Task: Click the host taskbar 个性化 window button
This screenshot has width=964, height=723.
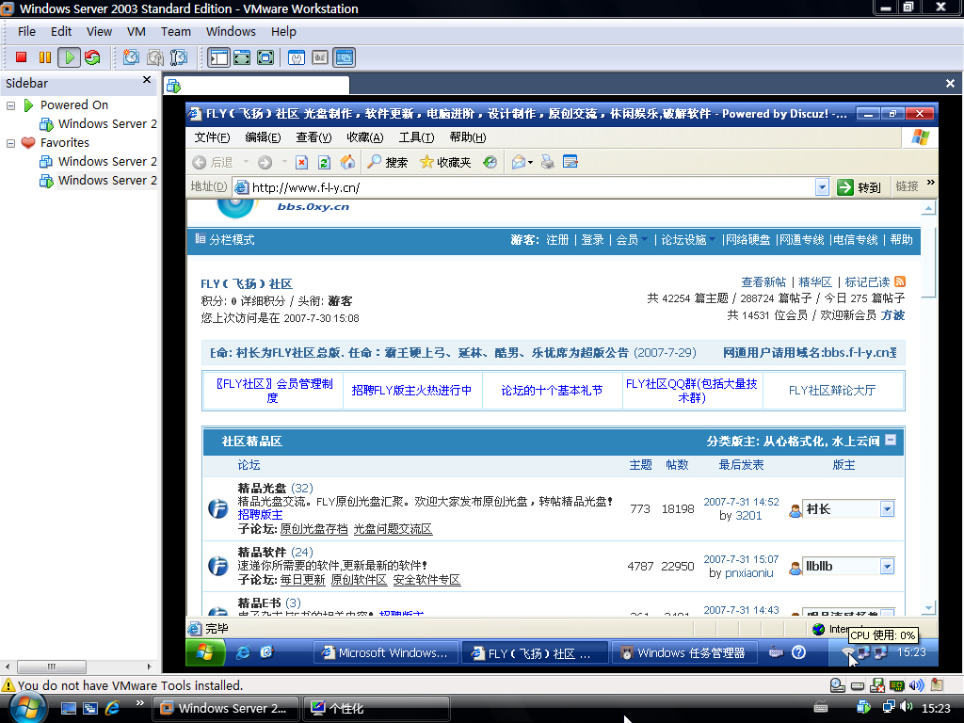Action: point(377,708)
